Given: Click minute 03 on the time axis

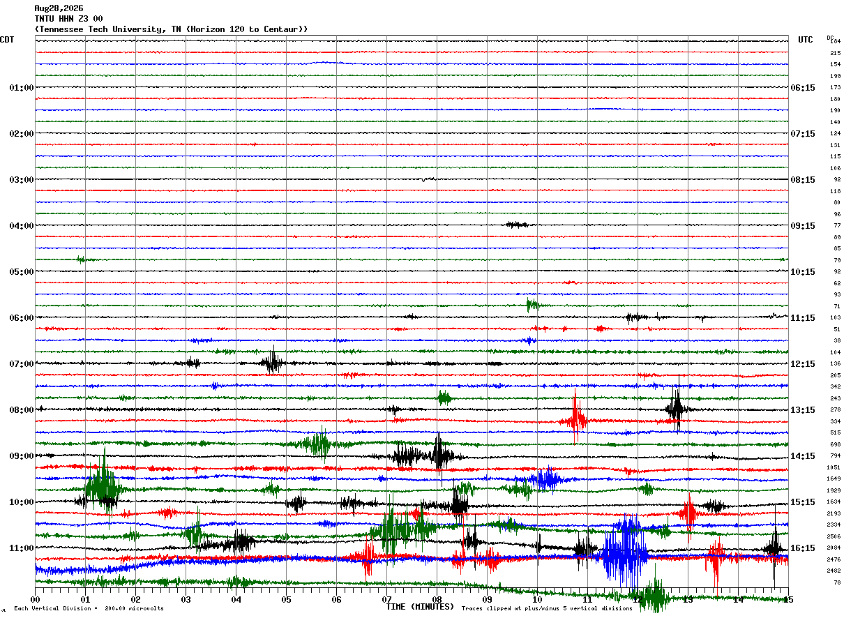Looking at the screenshot, I should pyautogui.click(x=186, y=599).
